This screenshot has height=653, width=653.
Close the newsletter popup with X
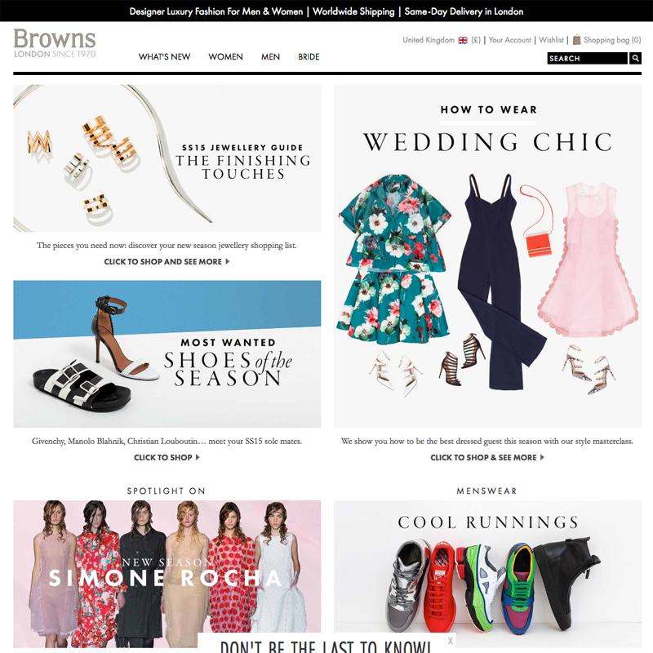[x=451, y=641]
